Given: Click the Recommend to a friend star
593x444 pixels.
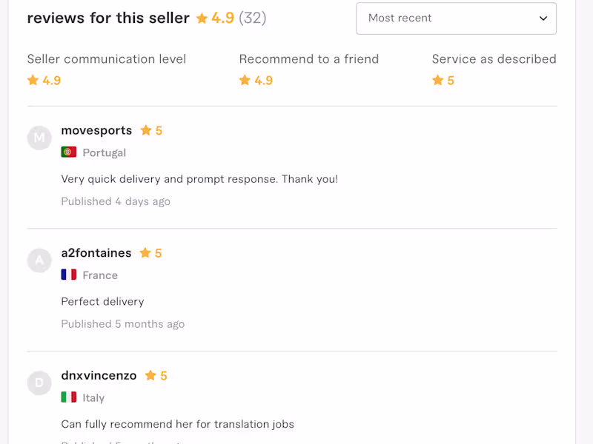Looking at the screenshot, I should click(245, 81).
